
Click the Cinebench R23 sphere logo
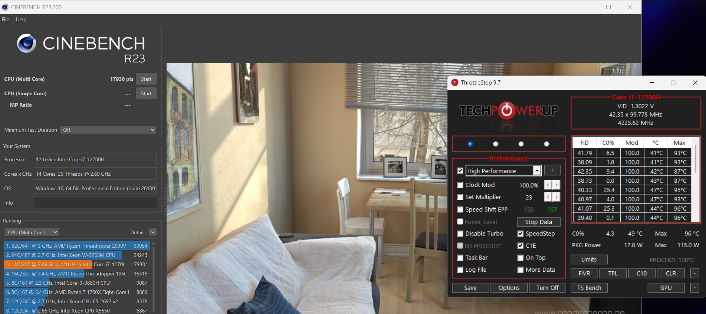[27, 43]
